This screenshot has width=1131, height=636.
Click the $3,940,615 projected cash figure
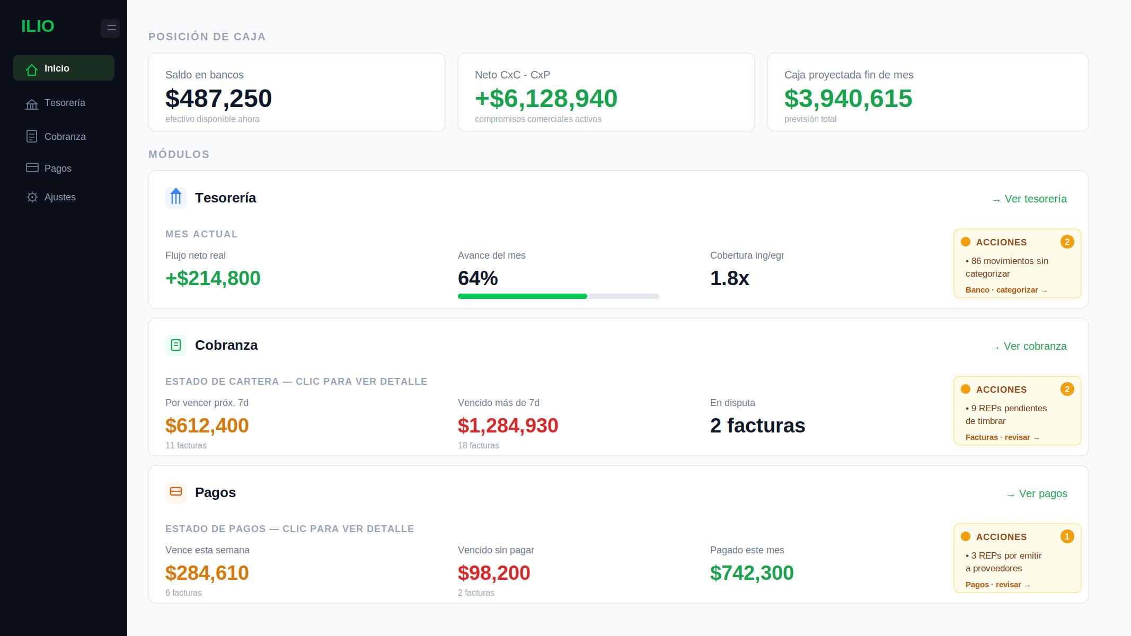click(849, 99)
